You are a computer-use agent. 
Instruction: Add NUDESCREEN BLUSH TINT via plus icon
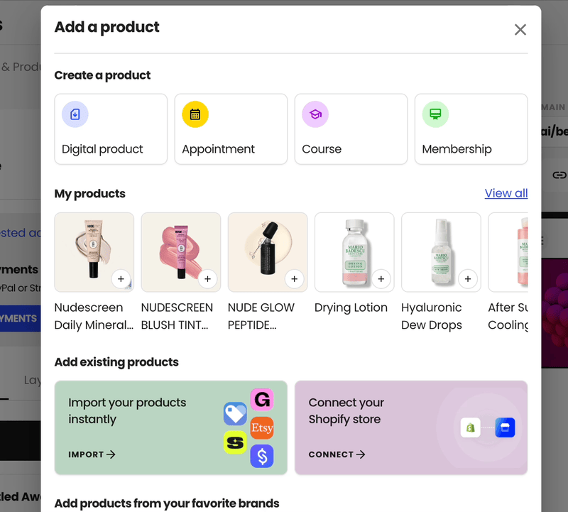point(207,279)
